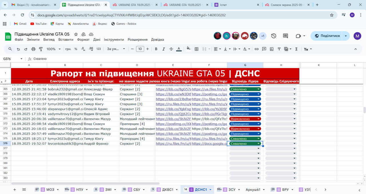This screenshot has height=194, width=366.
Task: Decrease font size with minus button
Action: coord(132,49)
